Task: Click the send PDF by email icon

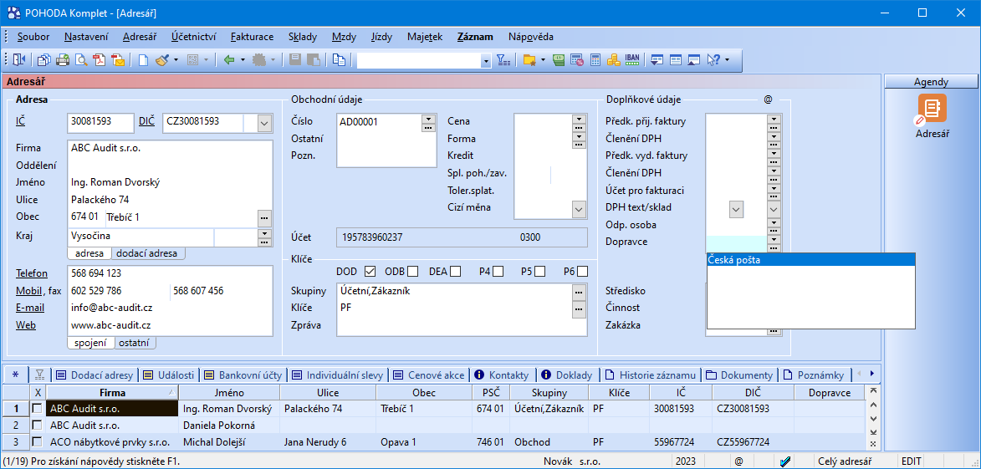Action: click(x=118, y=60)
